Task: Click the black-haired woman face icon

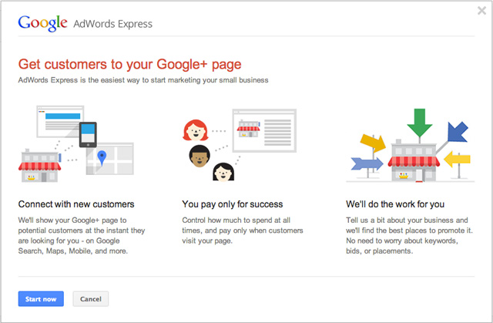Action: (223, 172)
